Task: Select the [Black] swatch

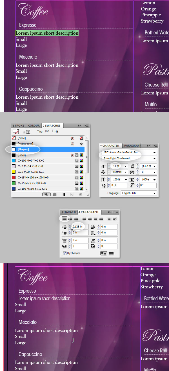Action: pyautogui.click(x=48, y=155)
